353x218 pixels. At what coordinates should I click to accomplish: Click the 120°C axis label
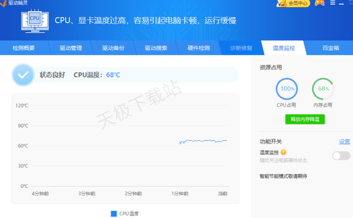click(22, 105)
